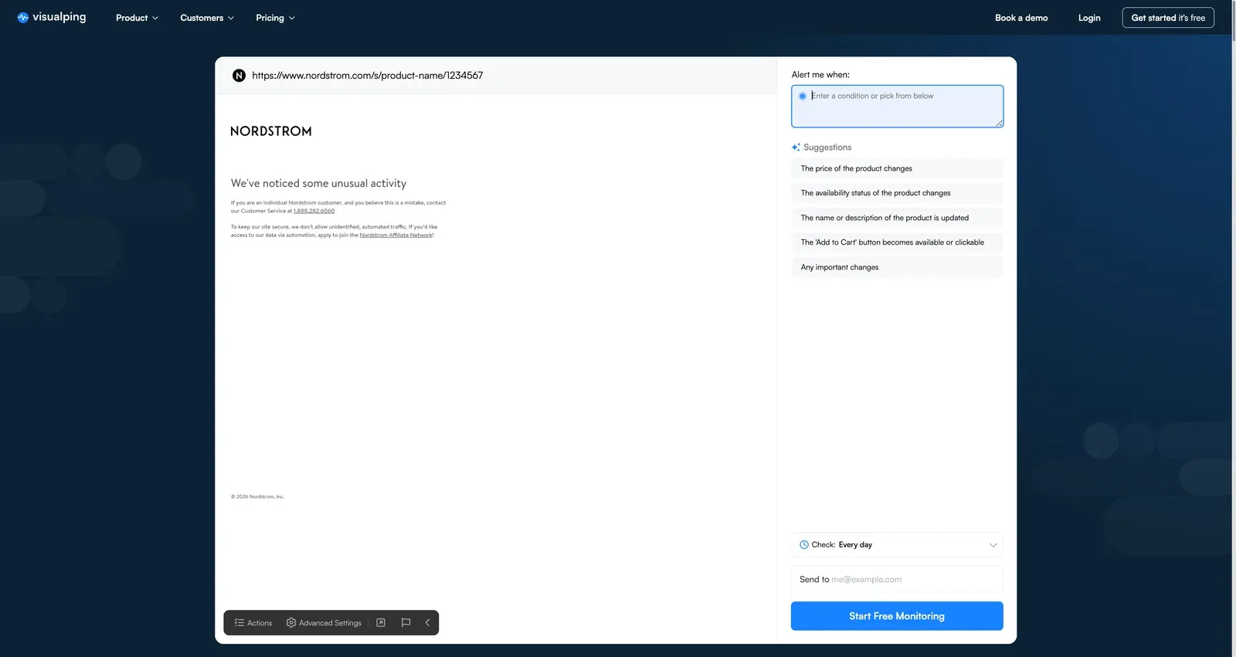Open Nordstrom Affiliate Network link
1236x657 pixels.
pos(396,235)
